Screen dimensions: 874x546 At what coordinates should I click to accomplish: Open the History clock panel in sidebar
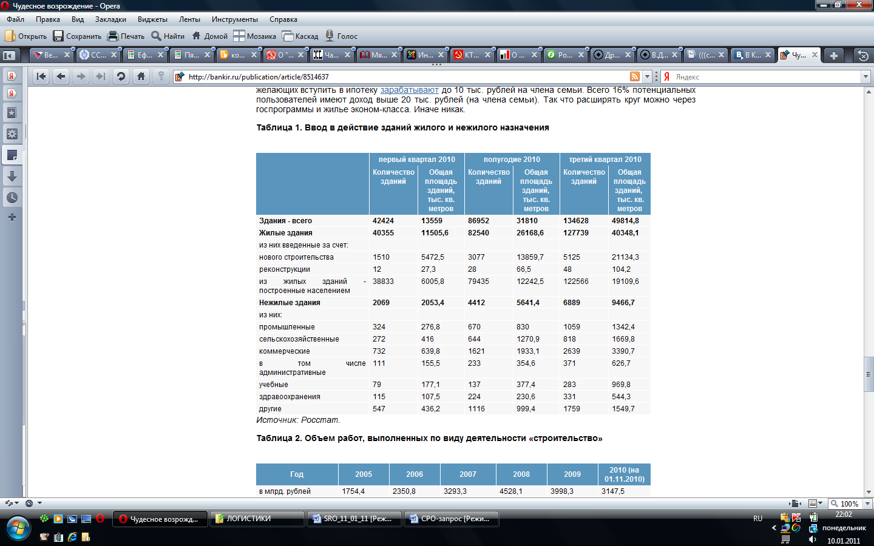[x=12, y=198]
